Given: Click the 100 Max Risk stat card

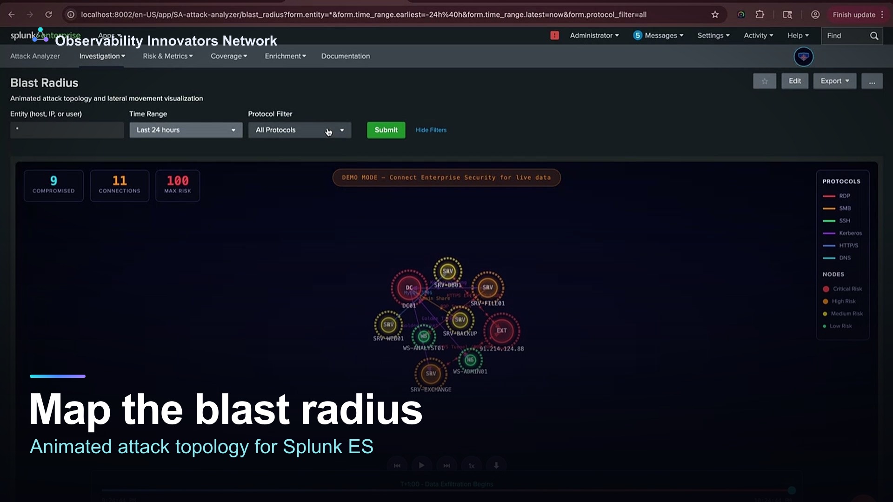Looking at the screenshot, I should (x=178, y=185).
